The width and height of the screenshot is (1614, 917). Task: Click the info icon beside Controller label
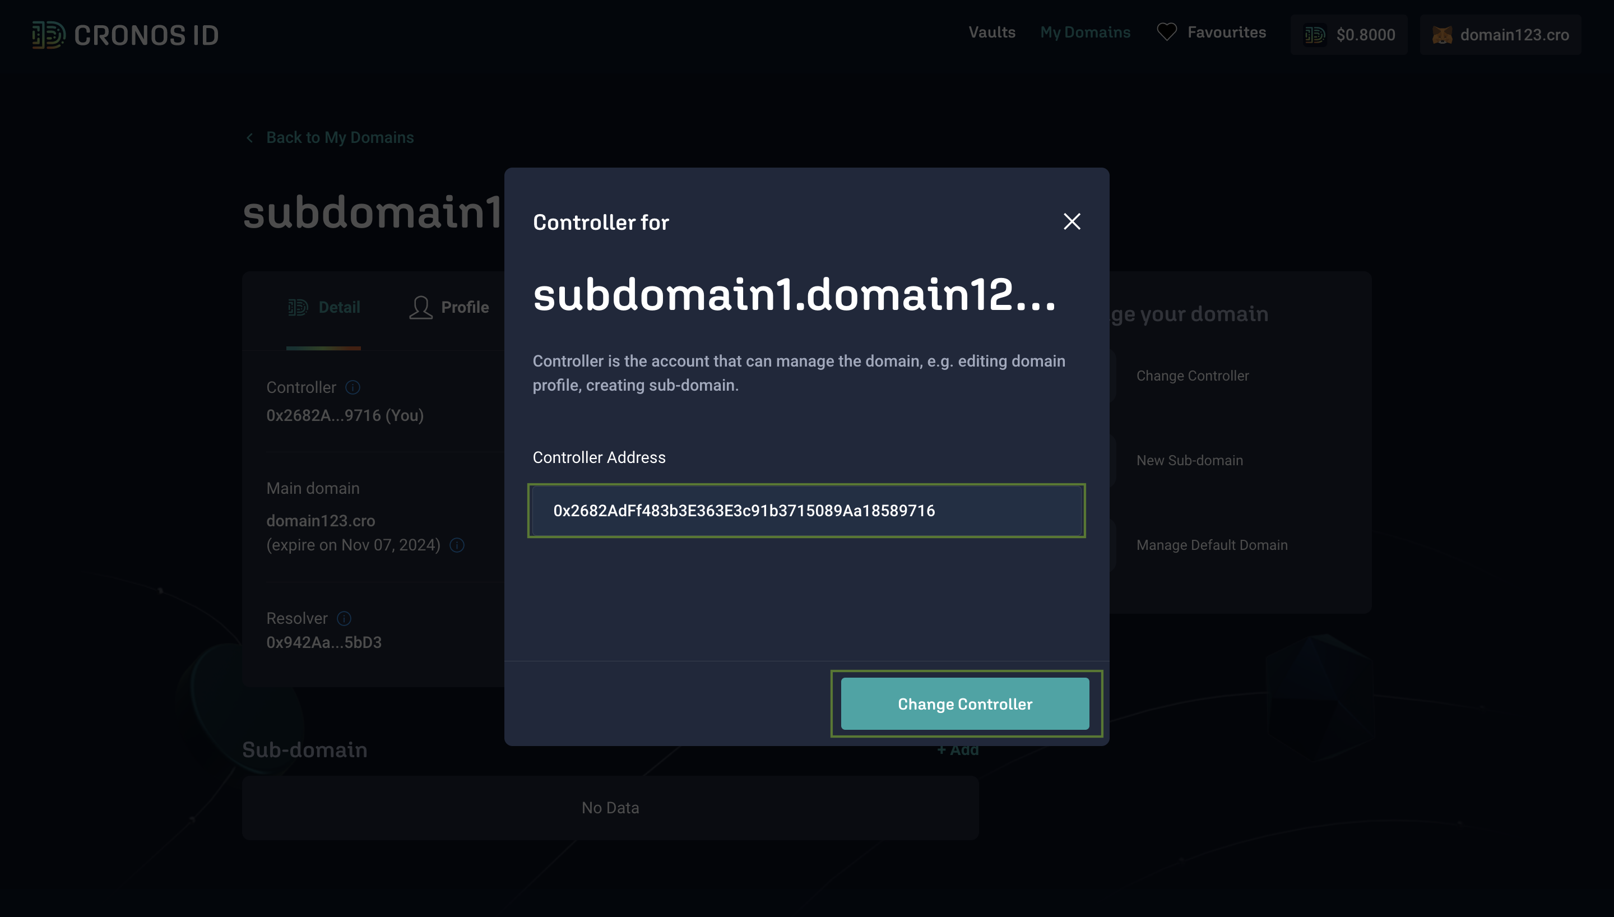pyautogui.click(x=353, y=387)
